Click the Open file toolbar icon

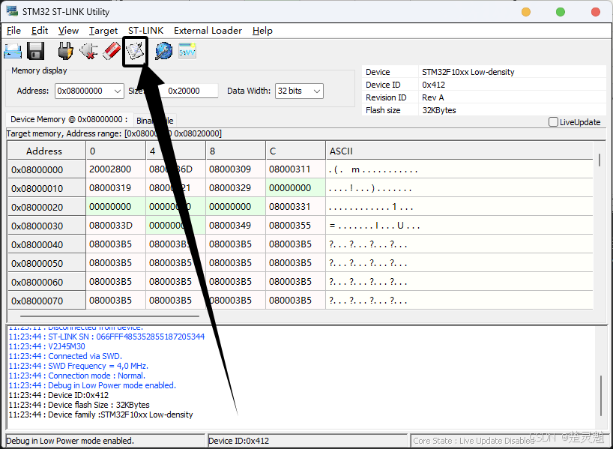[13, 51]
